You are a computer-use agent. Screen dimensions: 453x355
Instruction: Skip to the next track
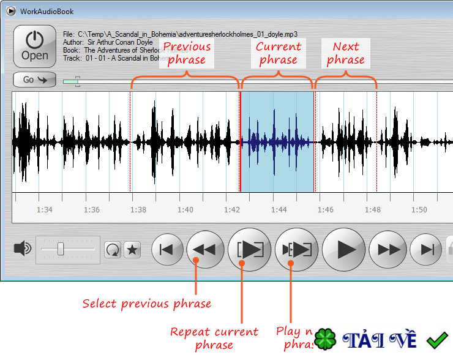point(426,250)
